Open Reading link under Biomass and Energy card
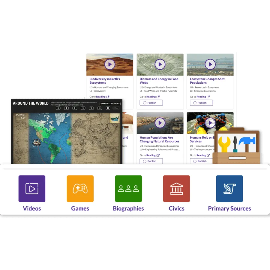Screen dimensions: 270x270 (x=151, y=97)
